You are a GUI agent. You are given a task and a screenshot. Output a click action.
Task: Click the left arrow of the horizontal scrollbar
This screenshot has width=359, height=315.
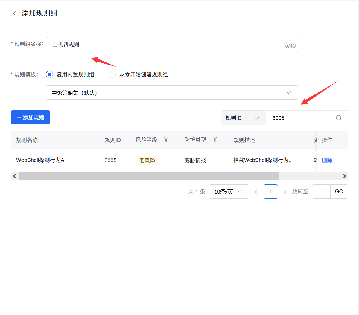click(14, 176)
